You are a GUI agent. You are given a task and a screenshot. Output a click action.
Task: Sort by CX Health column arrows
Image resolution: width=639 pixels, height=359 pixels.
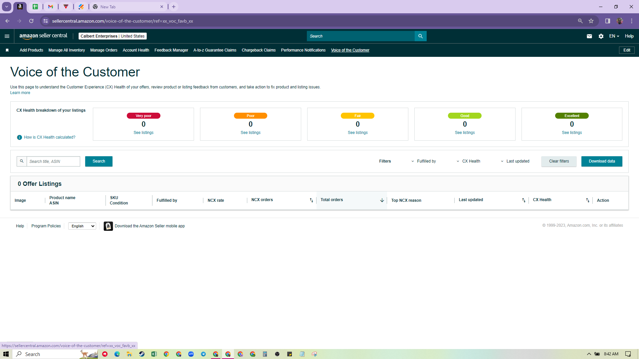tap(588, 200)
